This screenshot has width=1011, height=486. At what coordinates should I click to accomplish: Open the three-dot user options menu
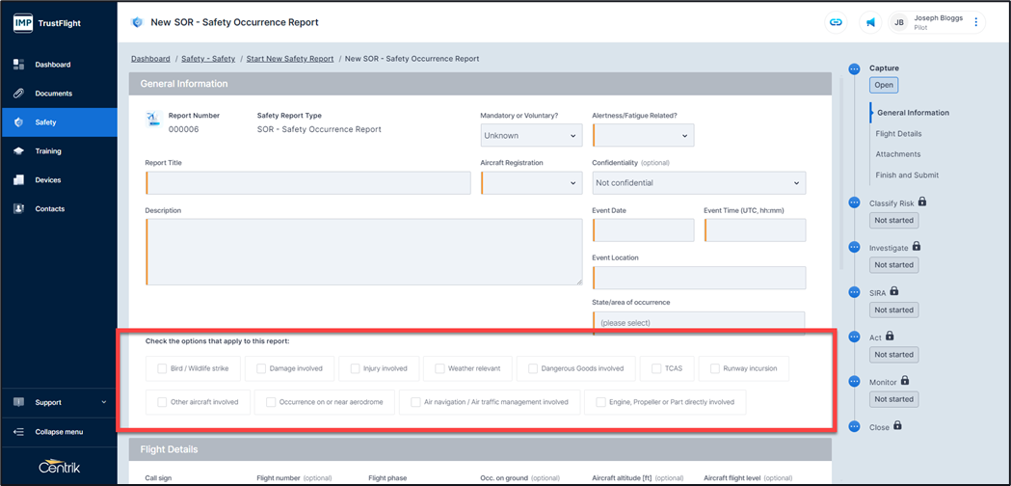(975, 22)
